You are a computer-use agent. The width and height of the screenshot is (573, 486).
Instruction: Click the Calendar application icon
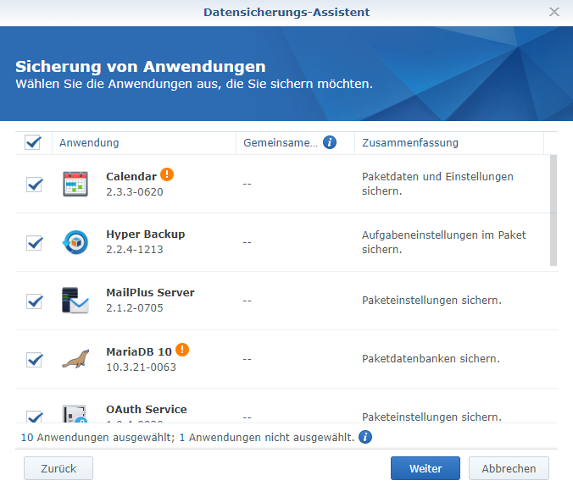75,184
